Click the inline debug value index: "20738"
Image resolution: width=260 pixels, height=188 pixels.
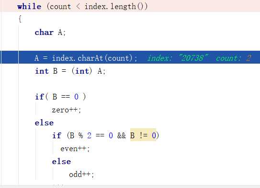178,58
